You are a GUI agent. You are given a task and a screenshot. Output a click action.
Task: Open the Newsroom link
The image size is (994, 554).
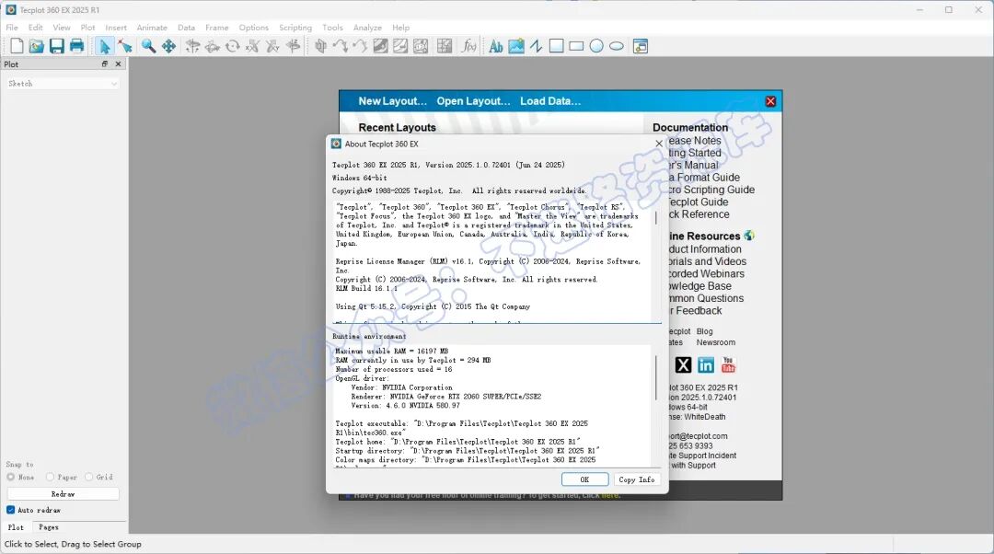coord(716,342)
